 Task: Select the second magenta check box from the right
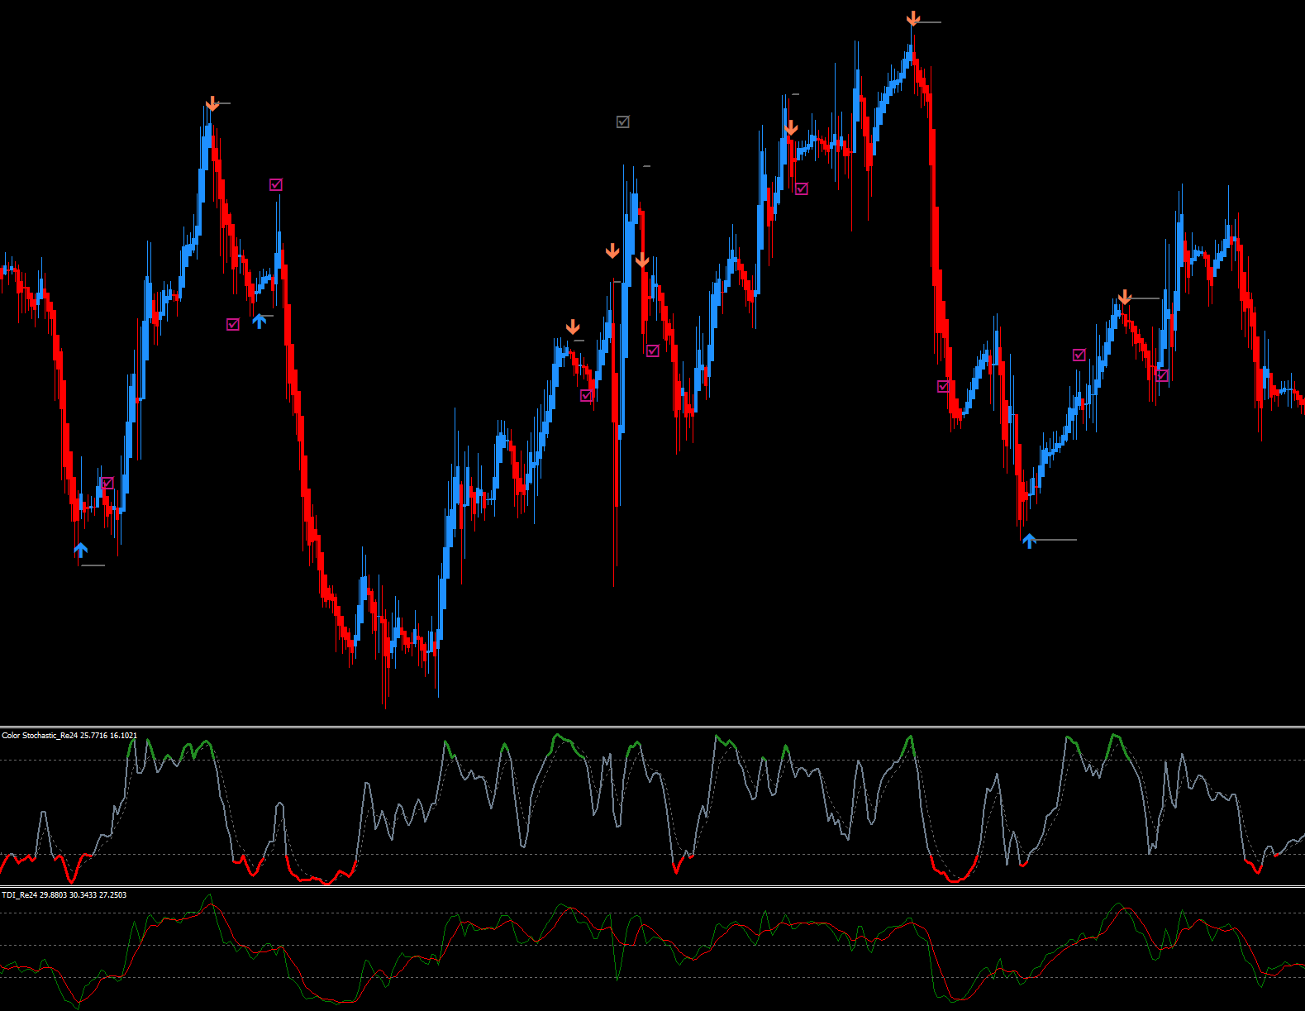pos(1079,355)
